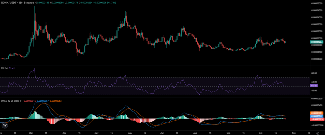Click the 0.00004000 price axis label
Screen dimensions: 325x135
click(x=317, y=17)
